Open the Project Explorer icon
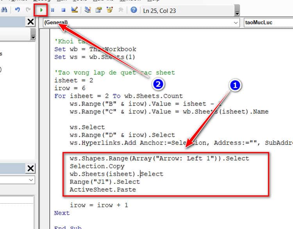This screenshot has height=229, width=293. [88, 10]
